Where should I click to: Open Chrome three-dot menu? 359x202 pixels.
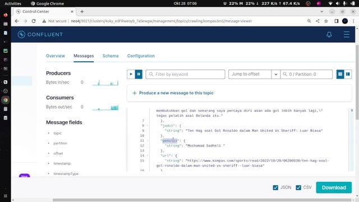353,21
